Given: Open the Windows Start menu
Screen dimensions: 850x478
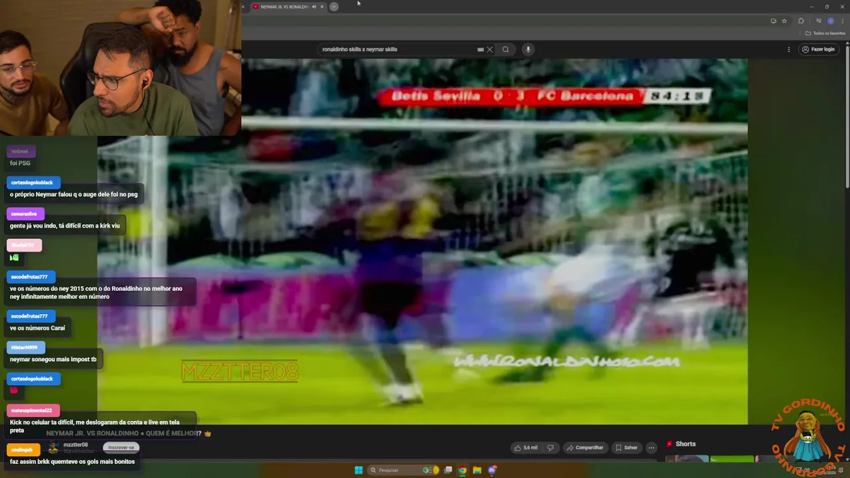Looking at the screenshot, I should pyautogui.click(x=359, y=470).
